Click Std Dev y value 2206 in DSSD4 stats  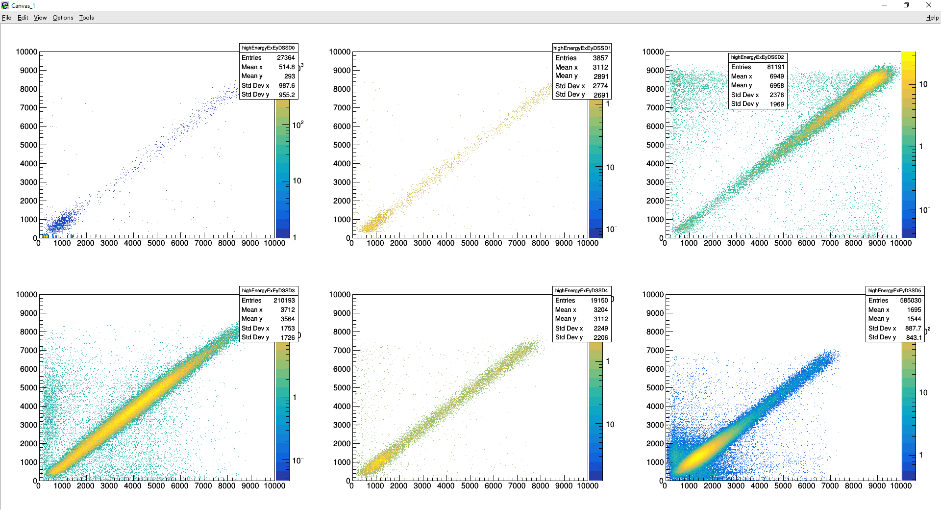601,338
